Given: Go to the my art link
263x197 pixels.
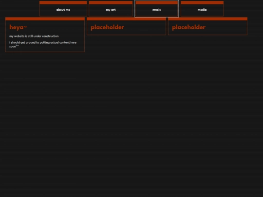Looking at the screenshot, I should point(111,10).
